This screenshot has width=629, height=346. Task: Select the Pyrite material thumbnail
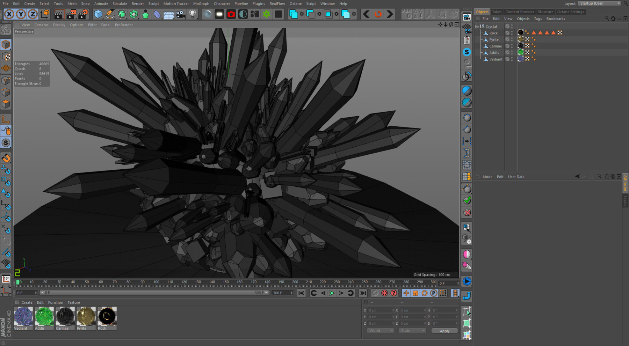(x=86, y=316)
